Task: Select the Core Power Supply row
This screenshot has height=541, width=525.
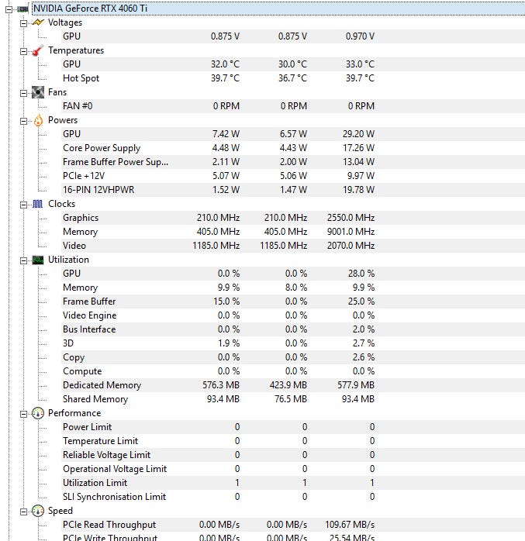Action: coord(293,148)
